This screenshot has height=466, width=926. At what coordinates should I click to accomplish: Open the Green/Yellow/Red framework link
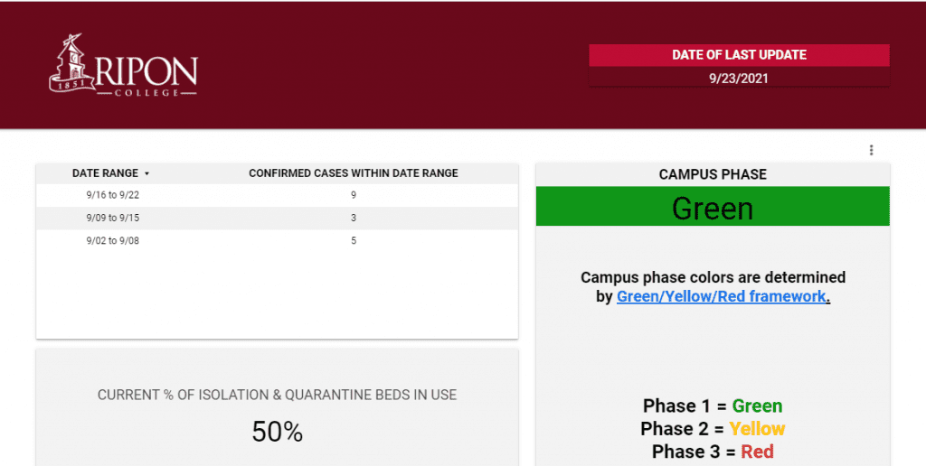pyautogui.click(x=721, y=296)
